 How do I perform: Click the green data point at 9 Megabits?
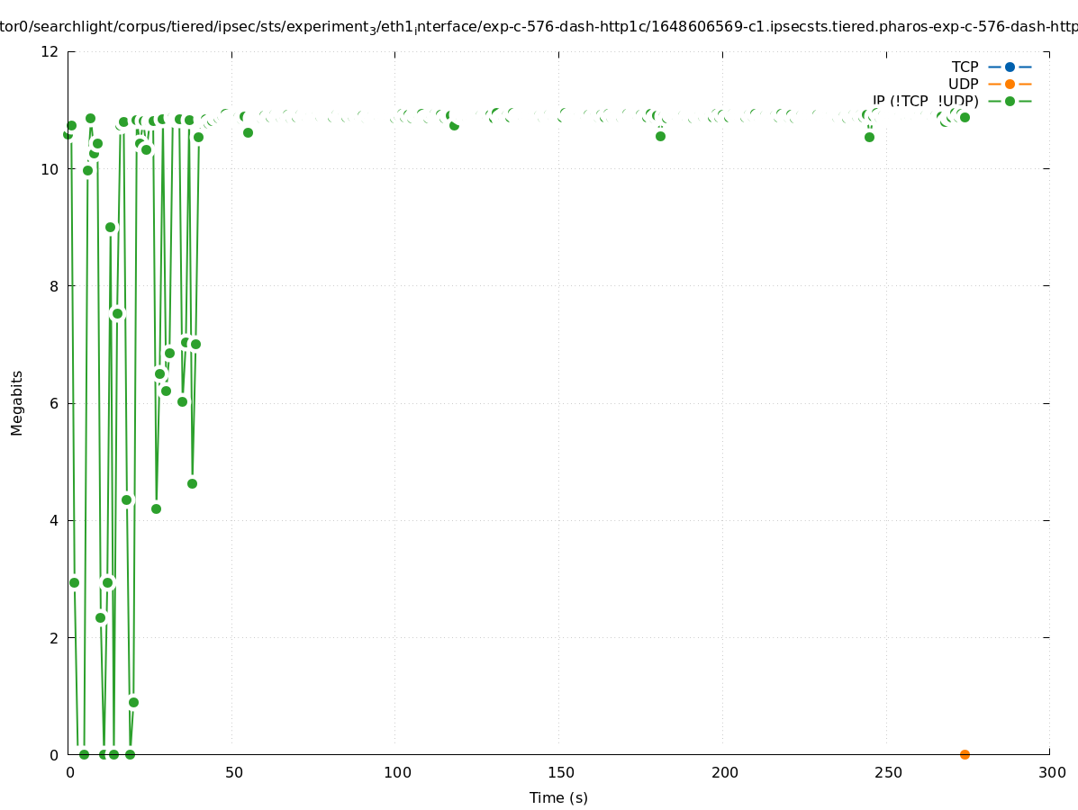[x=110, y=227]
